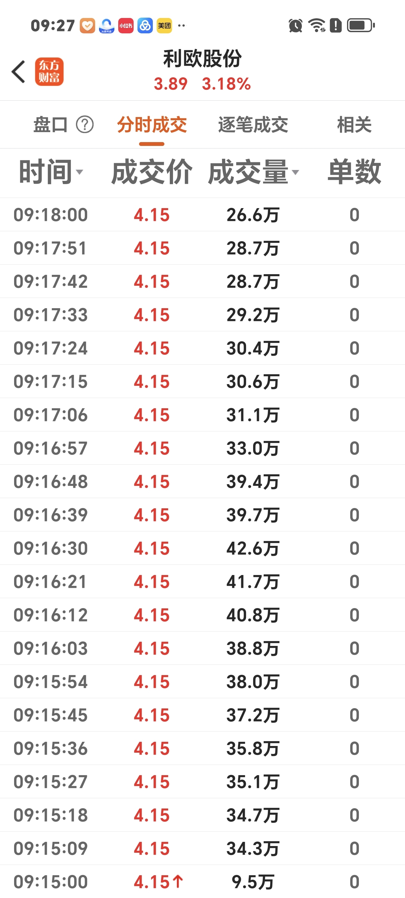Open the 东方财富 logo icon
The image size is (405, 898).
pos(49,72)
